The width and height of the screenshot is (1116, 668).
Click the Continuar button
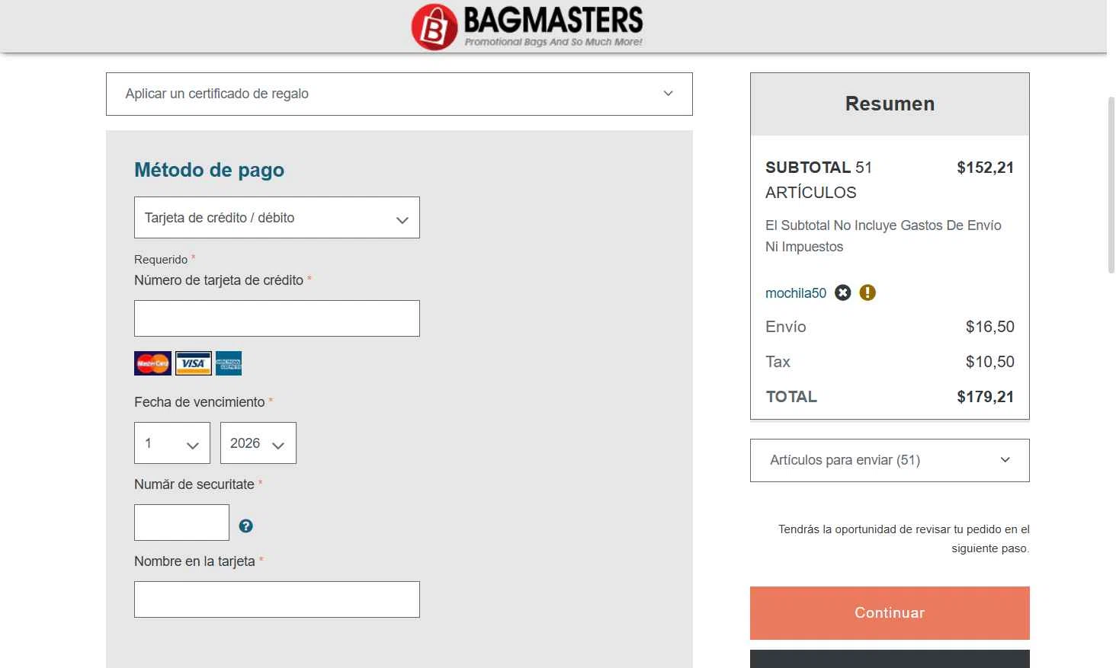pyautogui.click(x=890, y=613)
